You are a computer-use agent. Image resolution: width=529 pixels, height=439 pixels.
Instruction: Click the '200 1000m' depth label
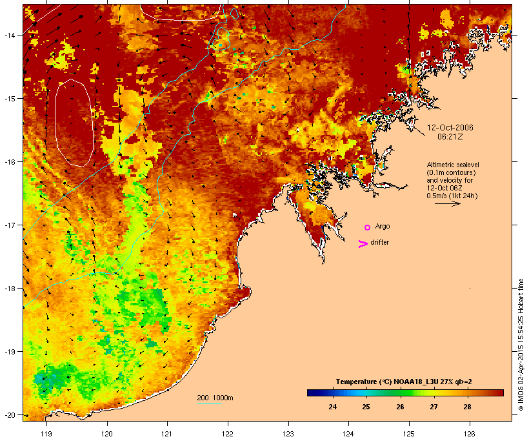coord(215,398)
